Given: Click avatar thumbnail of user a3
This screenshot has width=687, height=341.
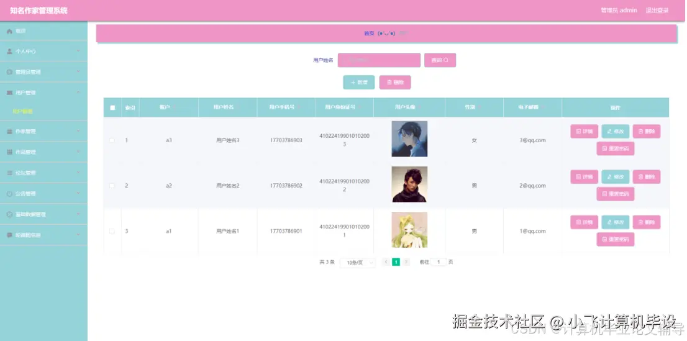Looking at the screenshot, I should (409, 139).
